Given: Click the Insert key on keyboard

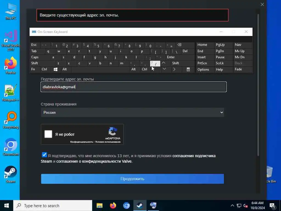Looking at the screenshot, I should click(205, 57).
